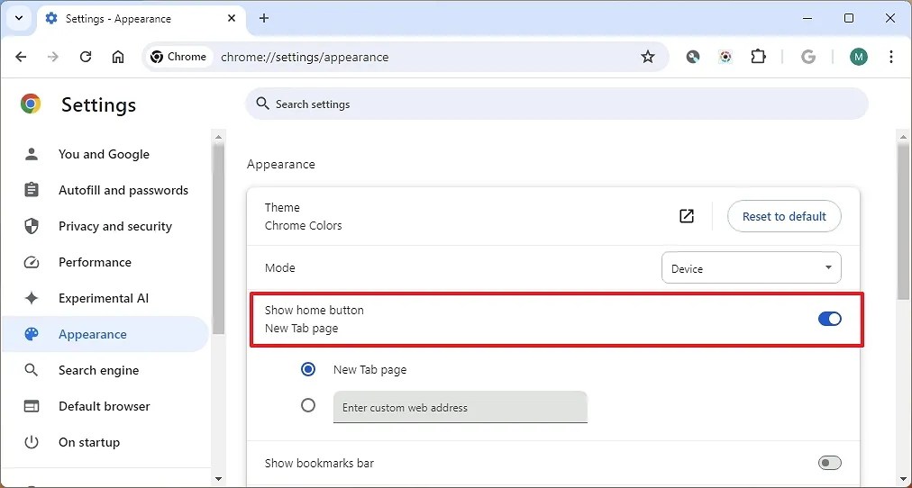This screenshot has width=912, height=488.
Task: Open You and Google section
Action: (105, 155)
